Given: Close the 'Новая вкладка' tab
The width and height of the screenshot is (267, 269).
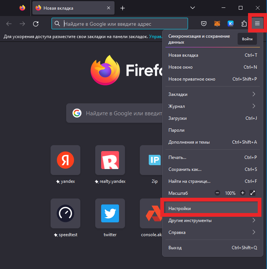Looking at the screenshot, I should pyautogui.click(x=109, y=8).
